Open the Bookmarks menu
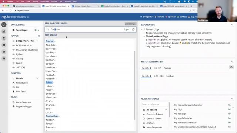237x133 pixels. click(x=44, y=1)
